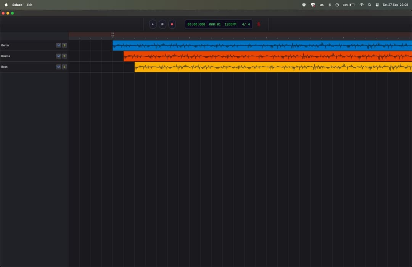Image resolution: width=412 pixels, height=267 pixels.
Task: Toggle the red metronome icon
Action: (x=259, y=24)
